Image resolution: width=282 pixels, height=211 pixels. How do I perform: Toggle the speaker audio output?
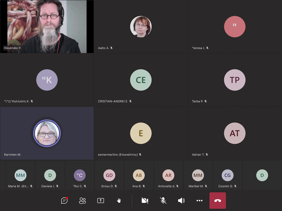[181, 201]
